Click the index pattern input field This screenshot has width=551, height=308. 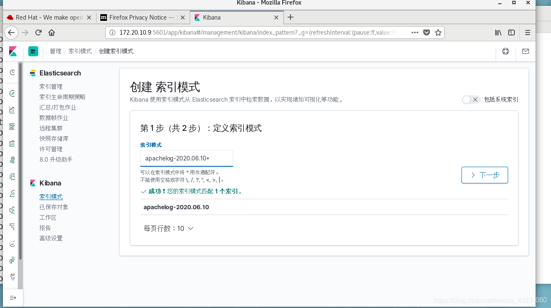point(186,158)
